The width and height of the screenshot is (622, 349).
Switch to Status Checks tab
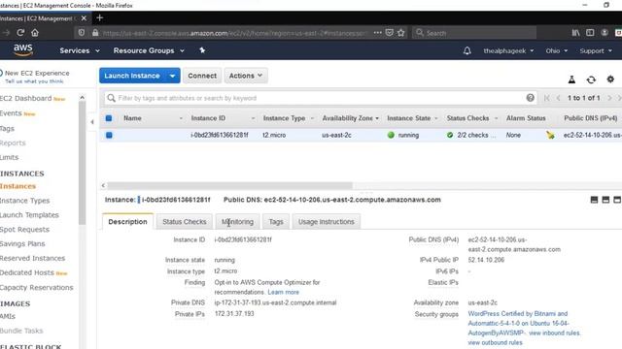pyautogui.click(x=185, y=222)
